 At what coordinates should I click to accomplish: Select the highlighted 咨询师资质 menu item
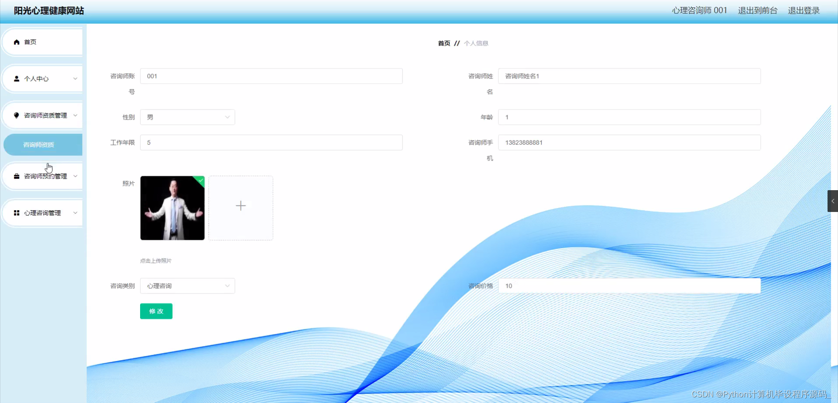[43, 144]
